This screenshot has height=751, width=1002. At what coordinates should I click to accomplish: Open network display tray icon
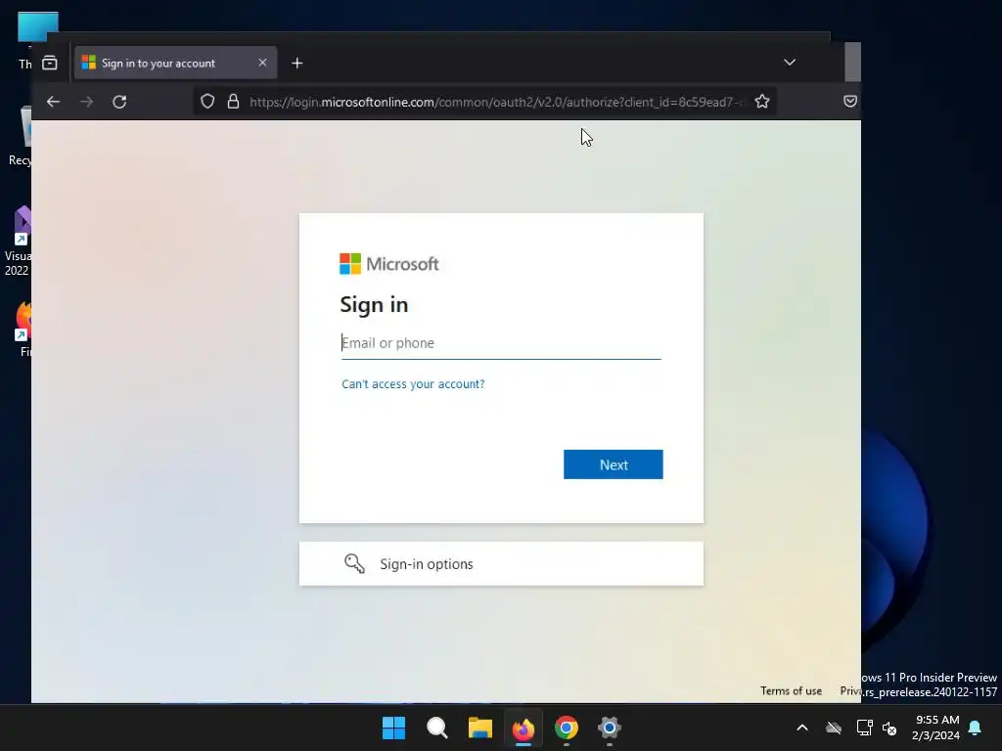coord(864,728)
